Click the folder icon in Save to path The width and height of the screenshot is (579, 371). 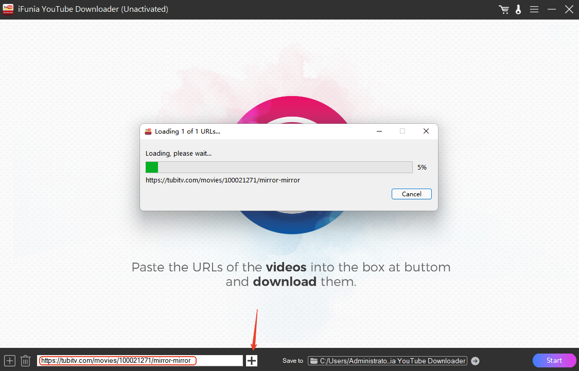coord(314,361)
